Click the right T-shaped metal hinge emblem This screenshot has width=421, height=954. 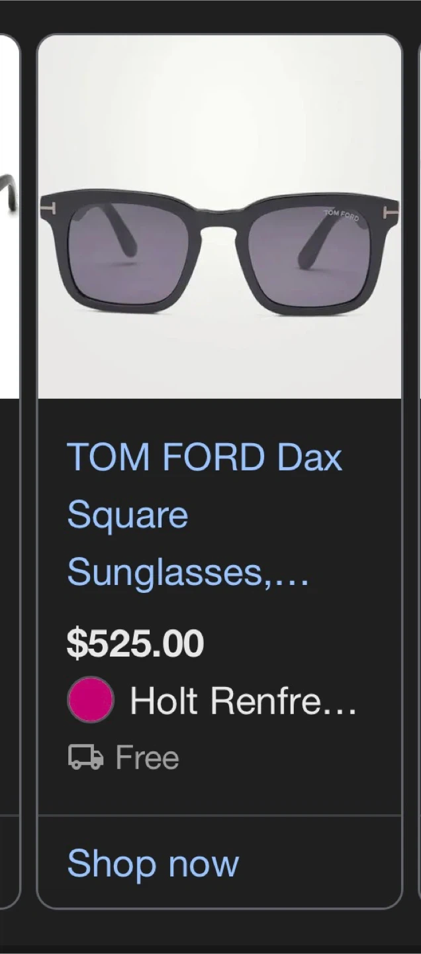(x=391, y=213)
